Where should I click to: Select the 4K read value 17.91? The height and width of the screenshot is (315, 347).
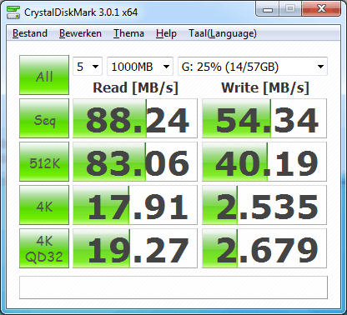click(x=135, y=205)
